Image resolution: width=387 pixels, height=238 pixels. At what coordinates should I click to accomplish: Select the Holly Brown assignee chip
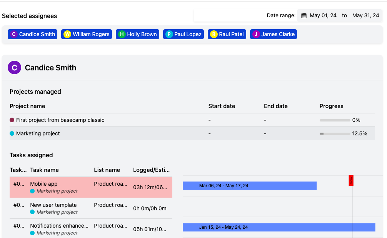[137, 34]
